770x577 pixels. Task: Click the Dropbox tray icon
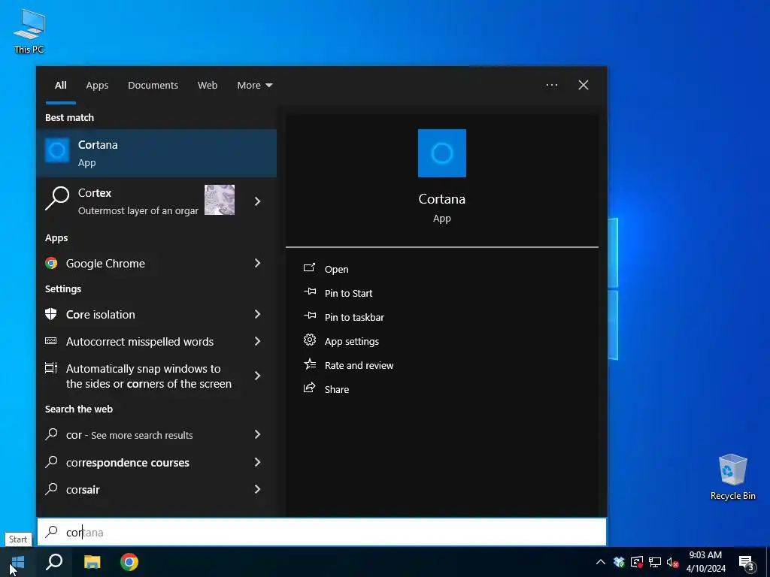coord(619,562)
